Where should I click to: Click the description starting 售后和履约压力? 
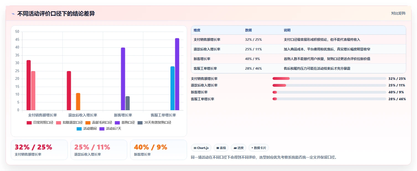317,69
